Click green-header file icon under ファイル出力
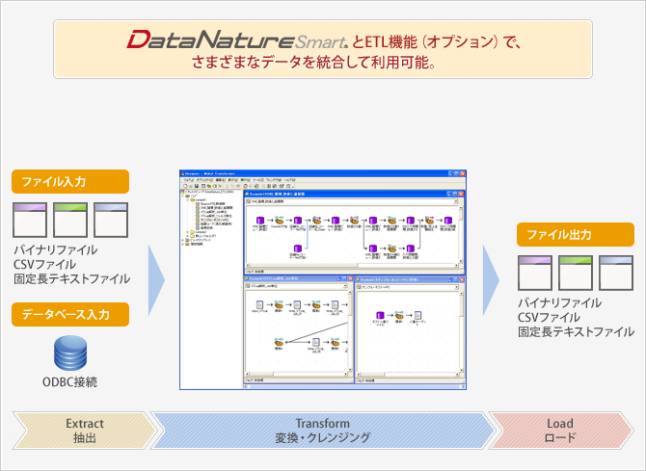 [576, 273]
